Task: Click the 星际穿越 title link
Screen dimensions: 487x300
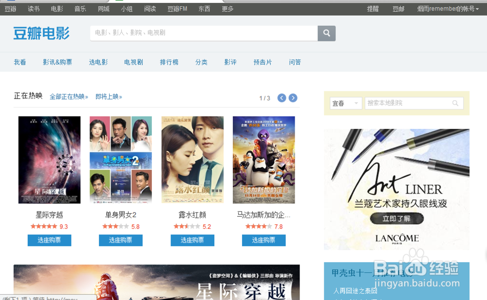Action: coord(49,215)
